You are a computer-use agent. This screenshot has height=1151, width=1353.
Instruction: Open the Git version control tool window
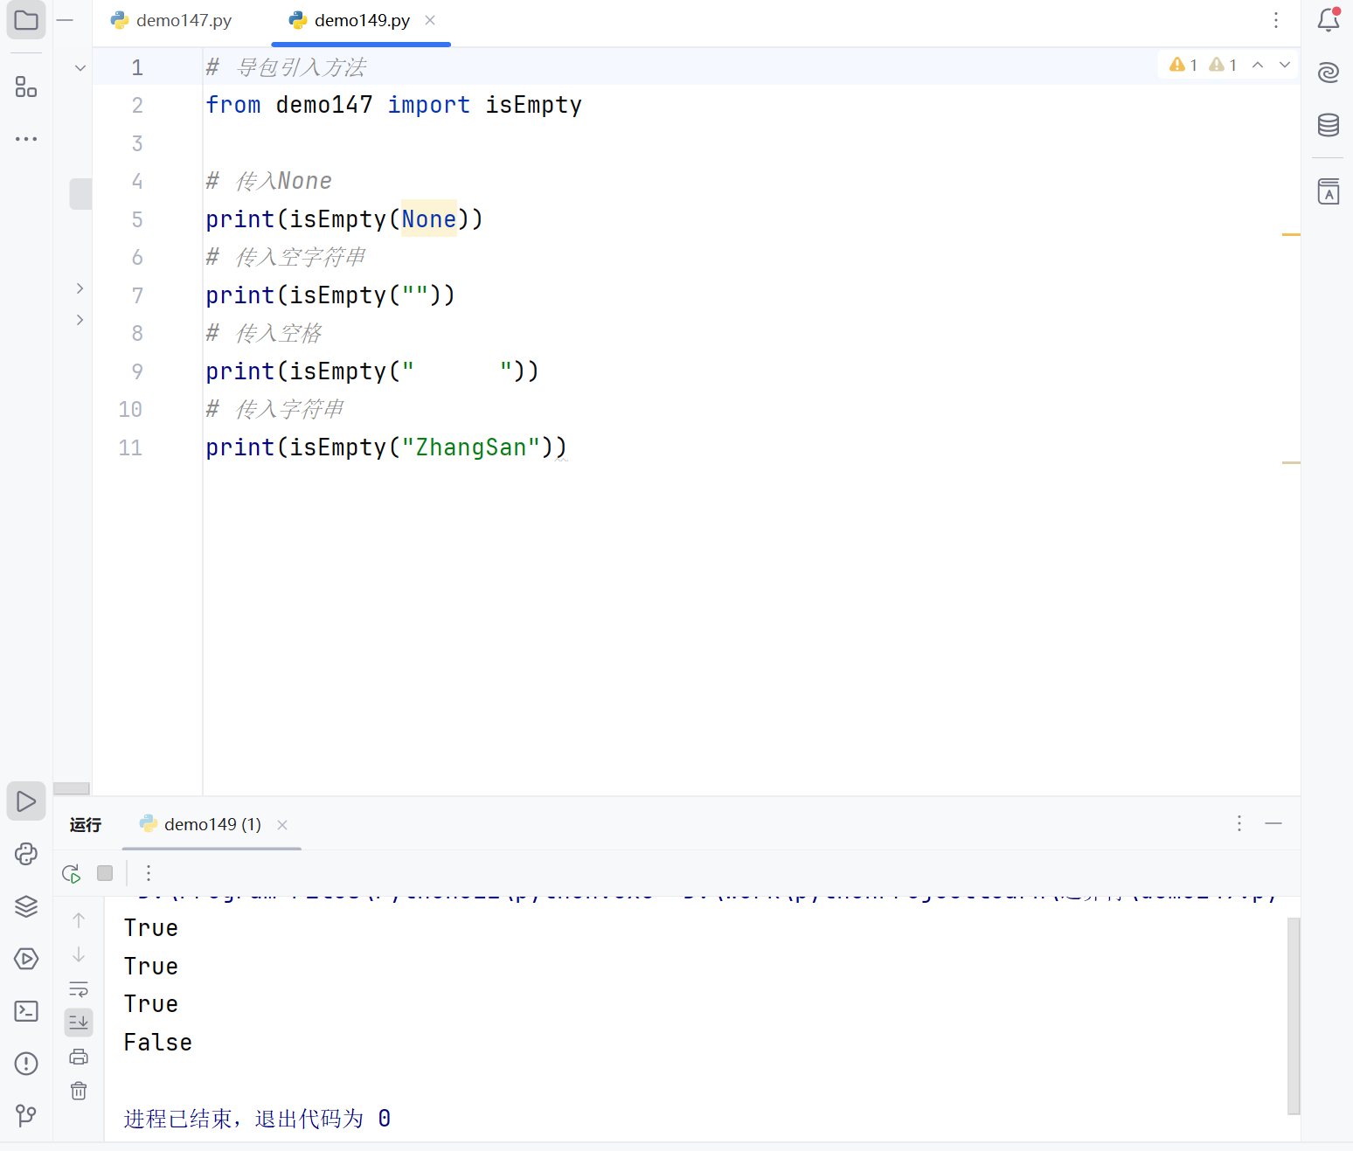tap(26, 1115)
